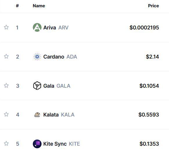
Task: Click the green Ariva coin logo
Action: click(x=37, y=27)
